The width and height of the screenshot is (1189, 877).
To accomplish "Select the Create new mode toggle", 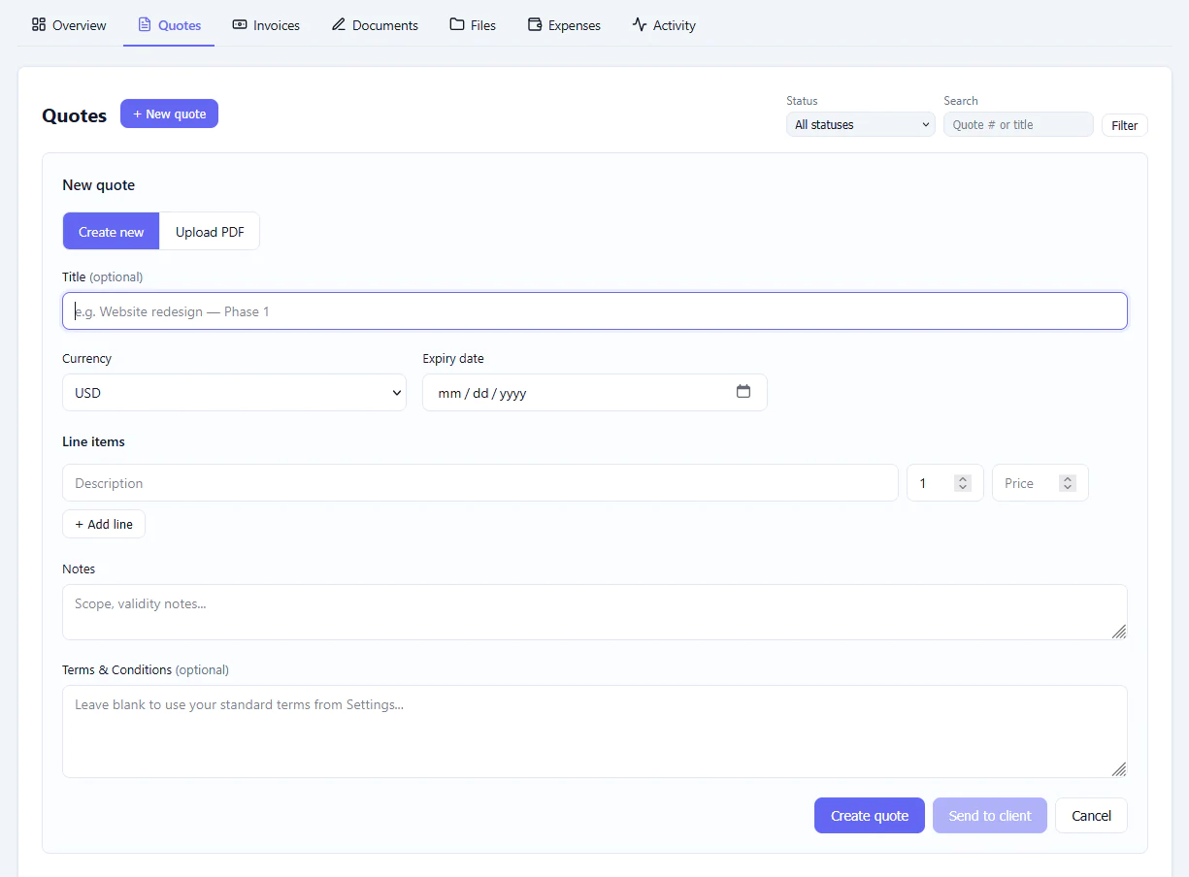I will click(x=111, y=232).
